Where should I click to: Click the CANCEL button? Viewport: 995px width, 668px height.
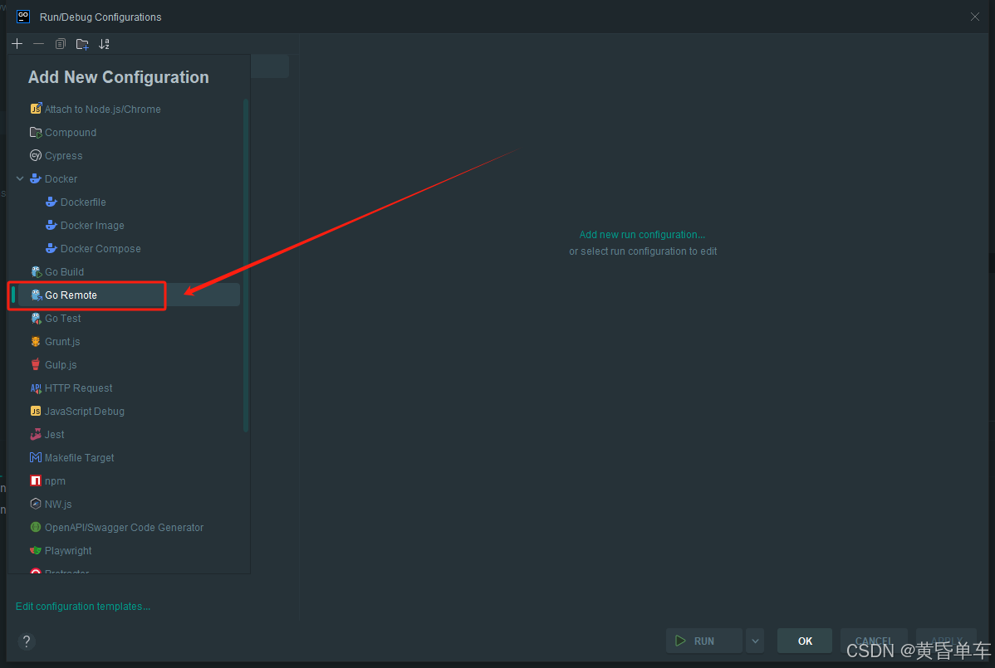coord(874,641)
